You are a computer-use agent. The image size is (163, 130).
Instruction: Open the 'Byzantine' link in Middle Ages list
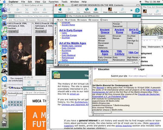coord(66,51)
